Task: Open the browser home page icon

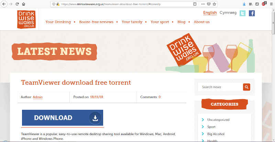Action: tap(23, 4)
